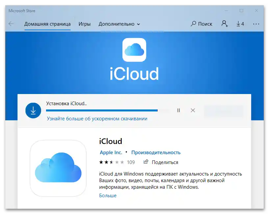Open Поиск search

click(x=201, y=24)
